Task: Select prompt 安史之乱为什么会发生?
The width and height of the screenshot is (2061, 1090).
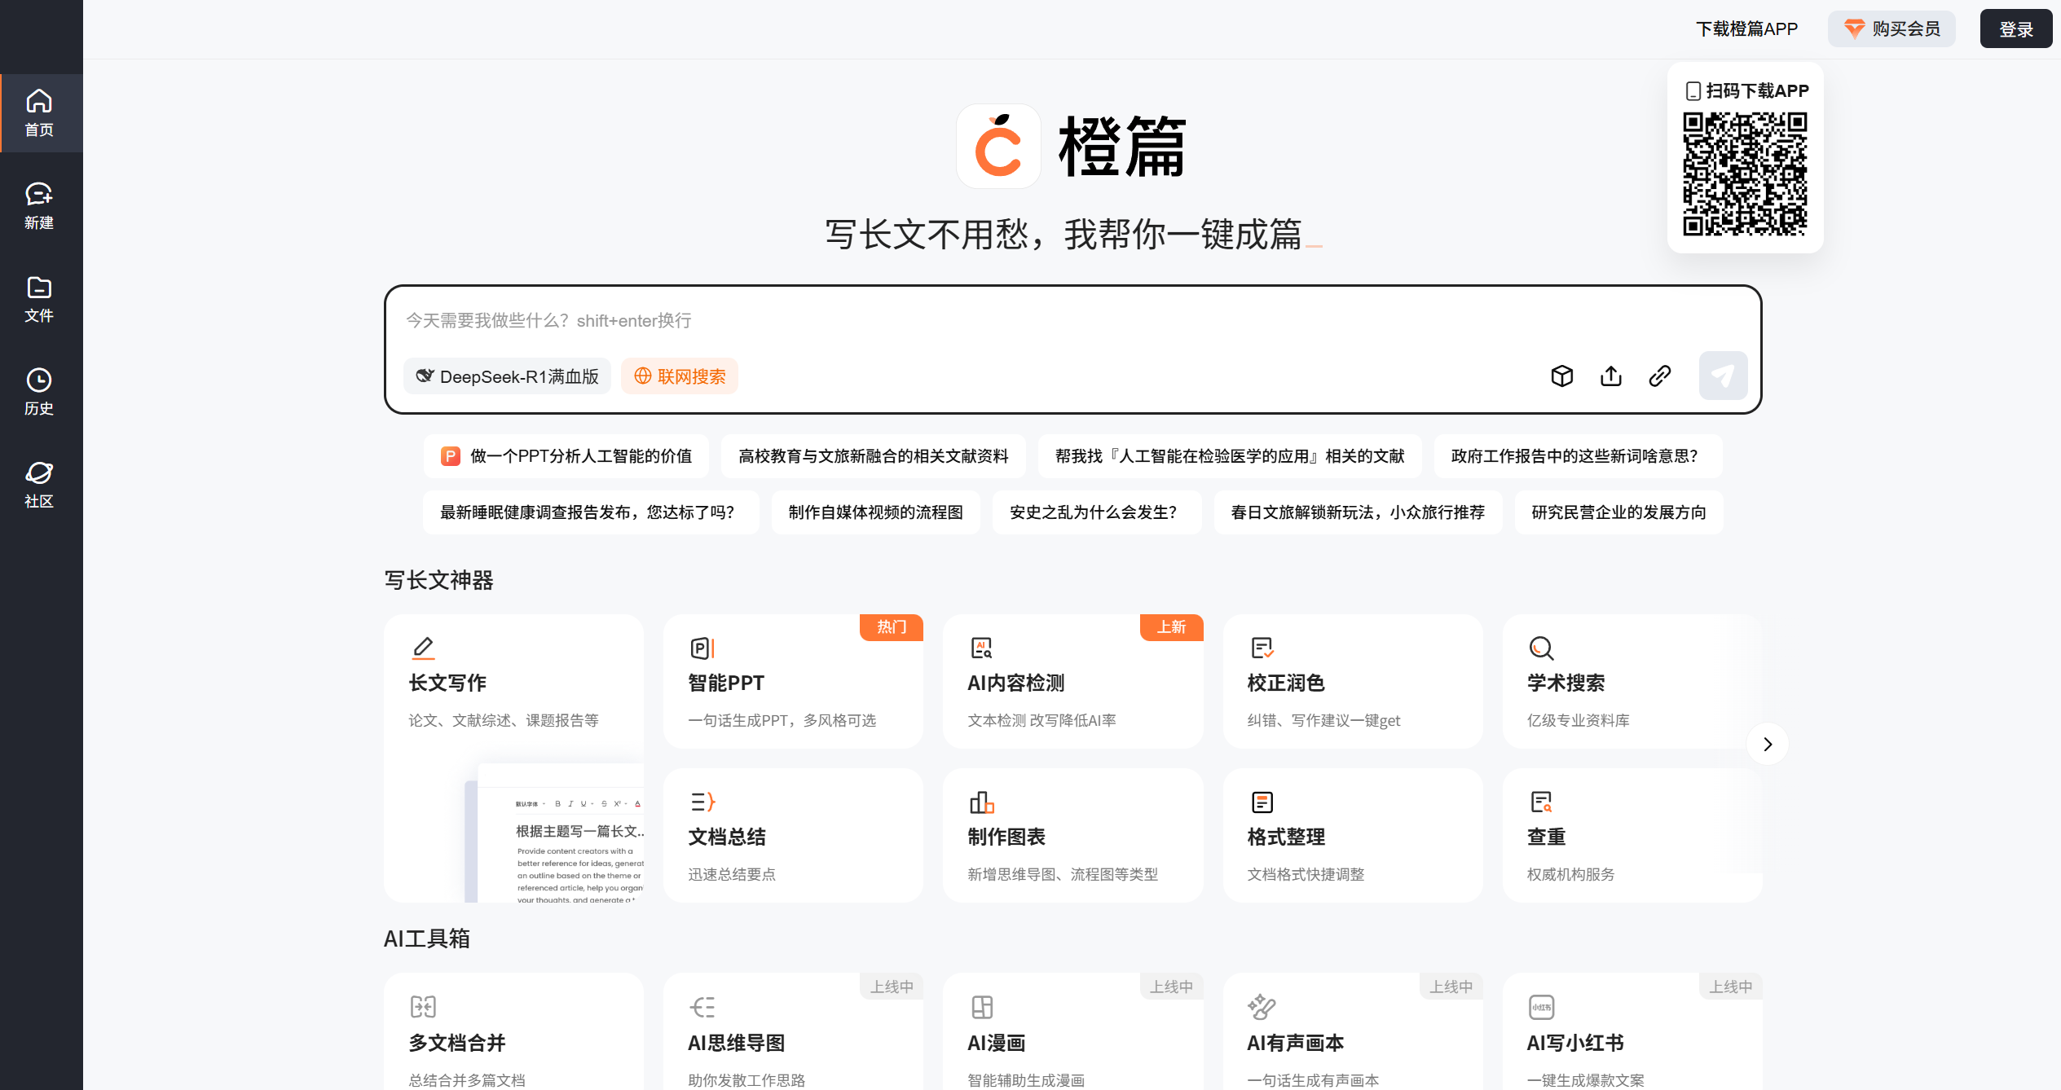Action: pyautogui.click(x=1096, y=512)
